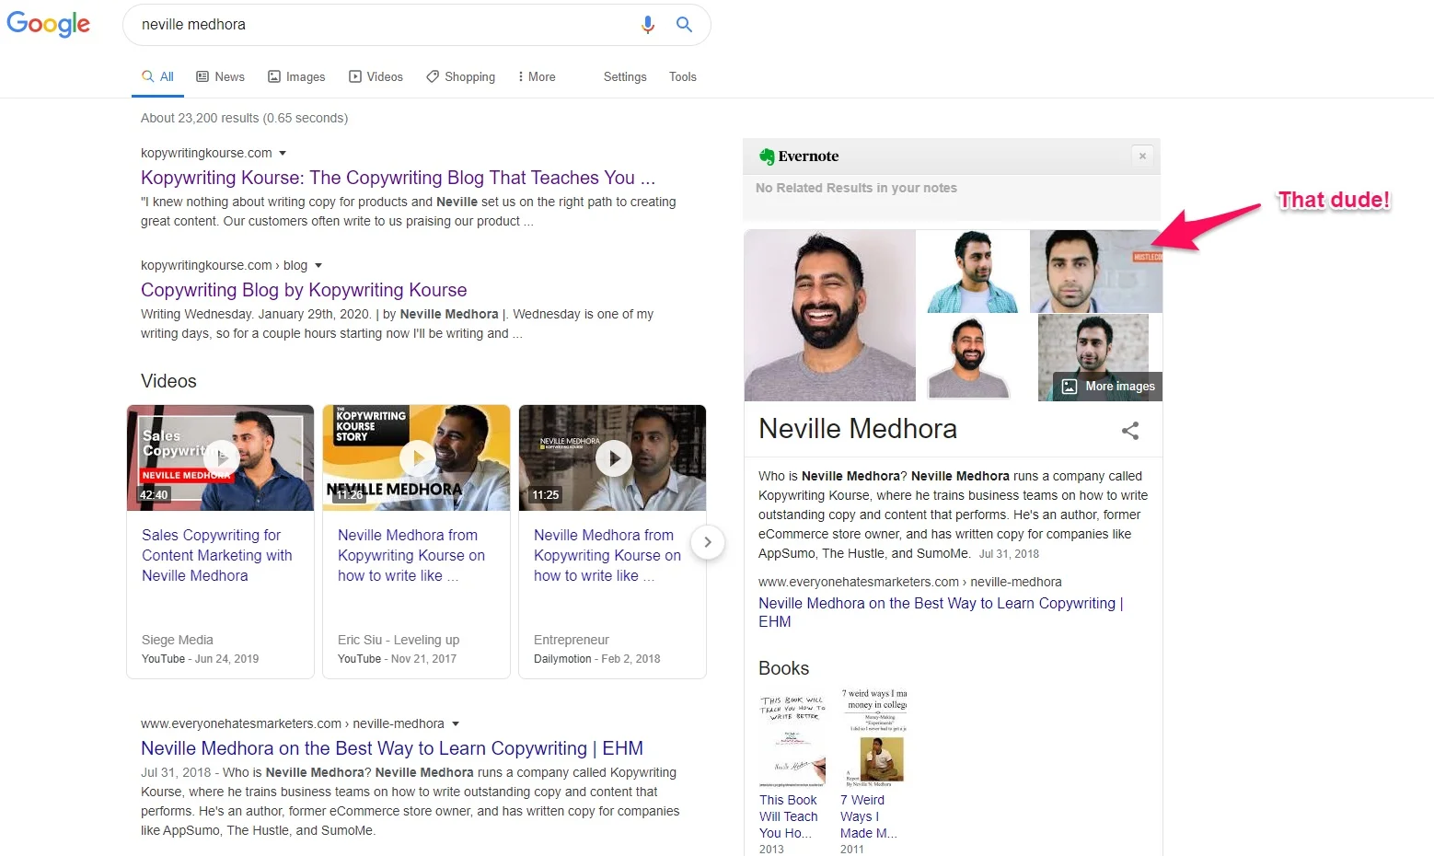This screenshot has height=856, width=1434.
Task: Click the share icon beside Neville Medhora
Action: [1130, 431]
